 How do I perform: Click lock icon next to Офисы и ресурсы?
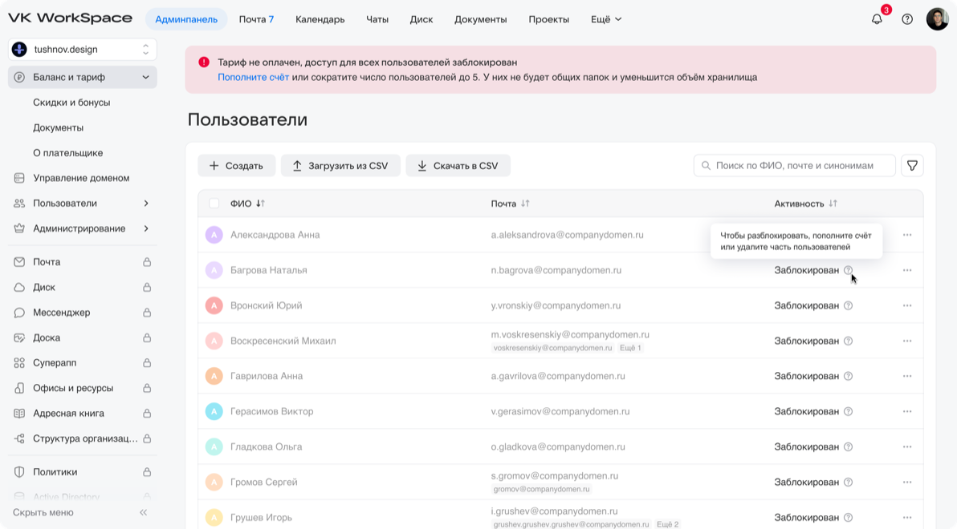click(147, 388)
